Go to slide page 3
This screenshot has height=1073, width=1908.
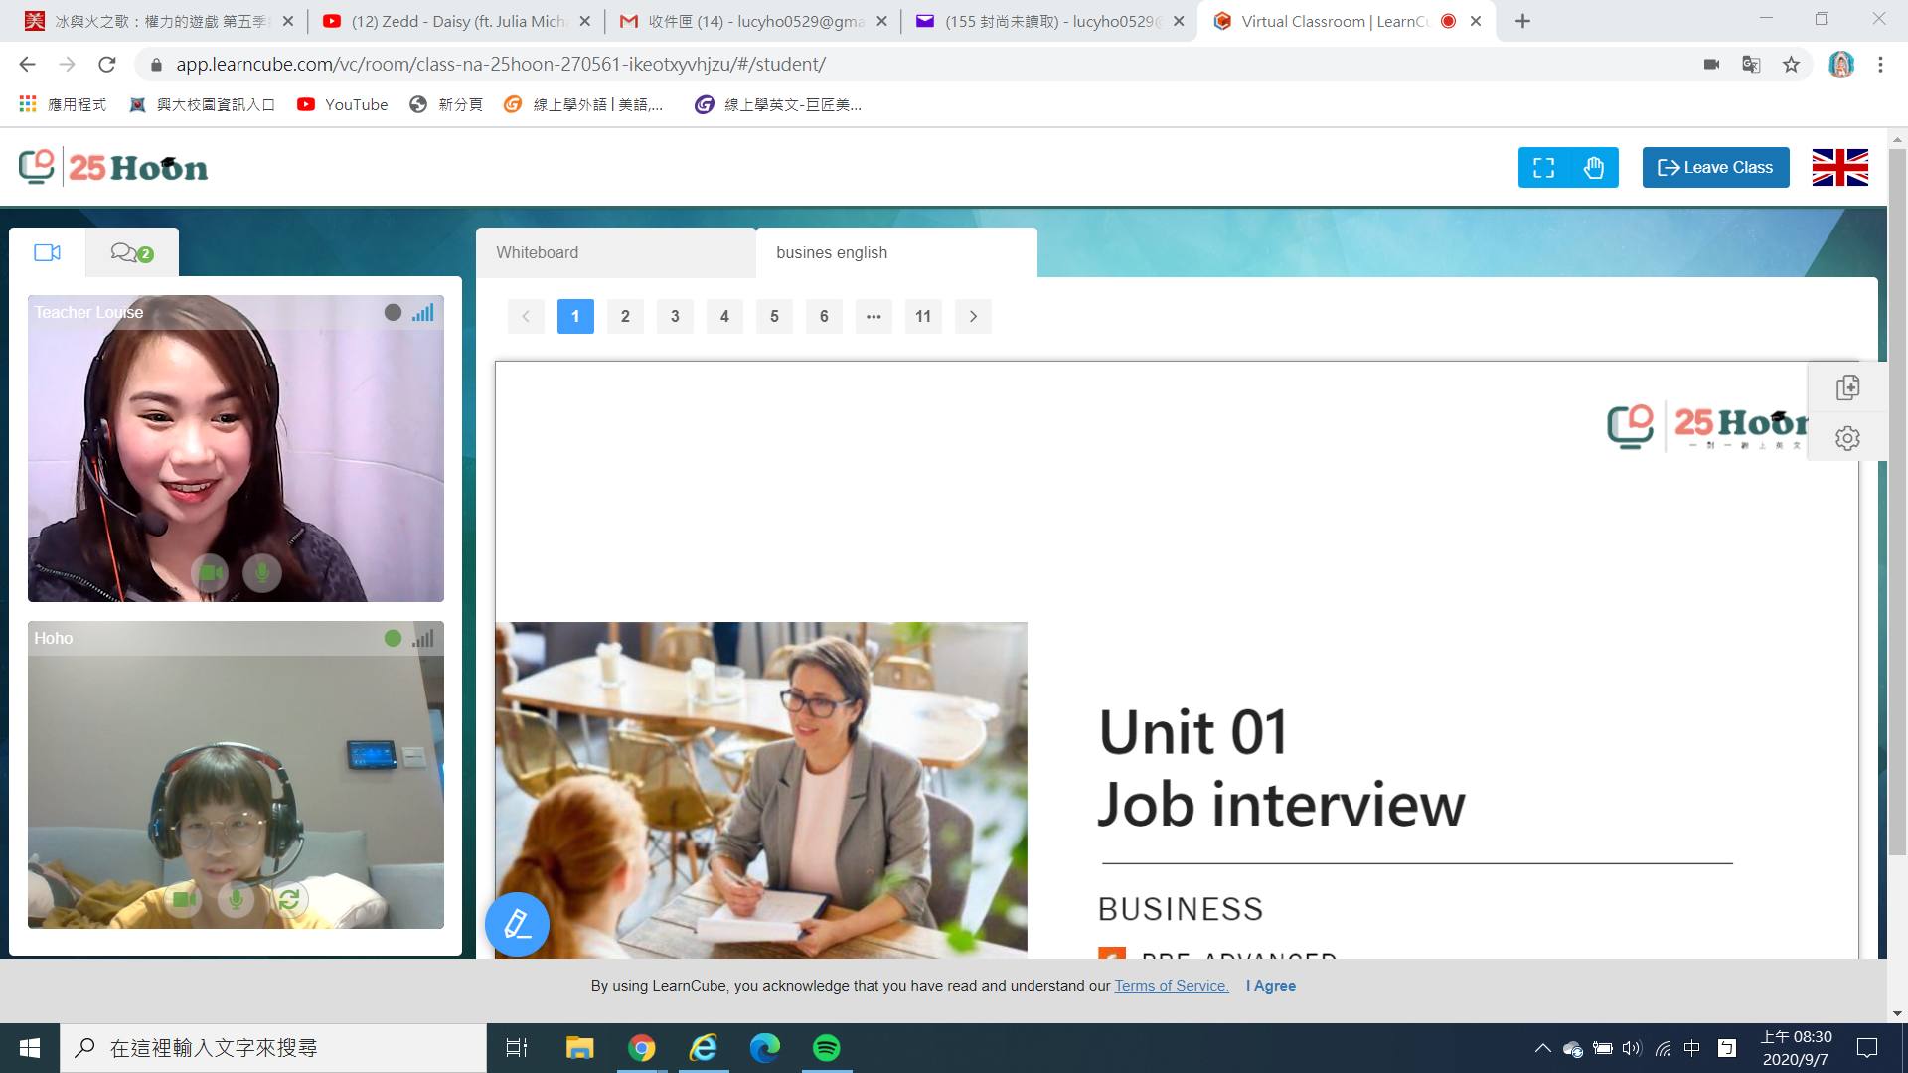(x=675, y=316)
